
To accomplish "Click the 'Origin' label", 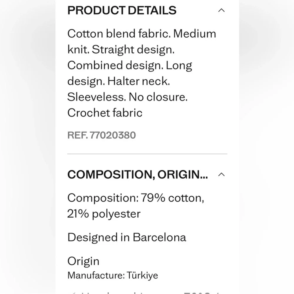I will click(83, 261).
